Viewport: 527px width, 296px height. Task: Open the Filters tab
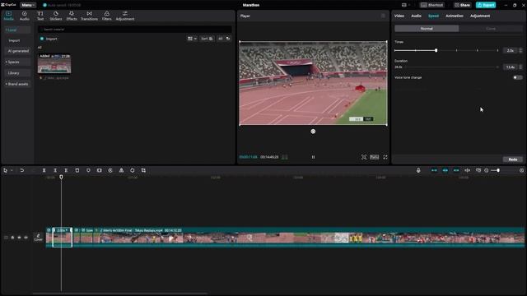click(x=107, y=16)
